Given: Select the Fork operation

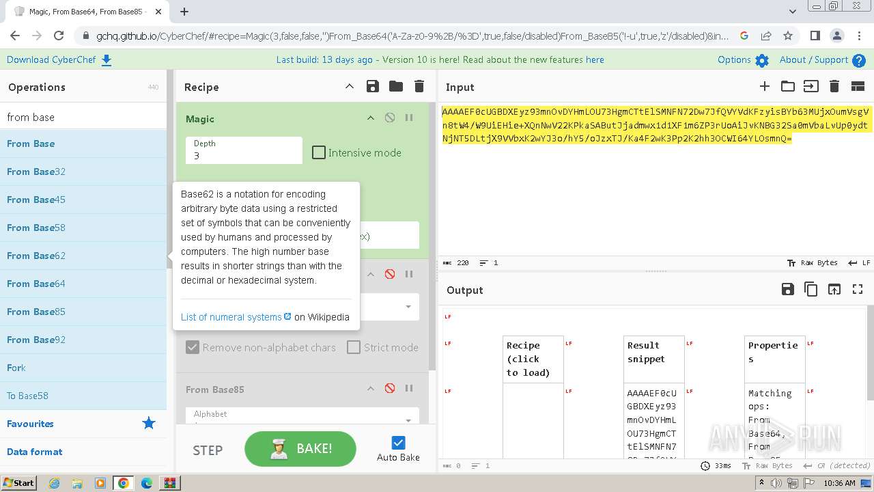Looking at the screenshot, I should (x=83, y=368).
